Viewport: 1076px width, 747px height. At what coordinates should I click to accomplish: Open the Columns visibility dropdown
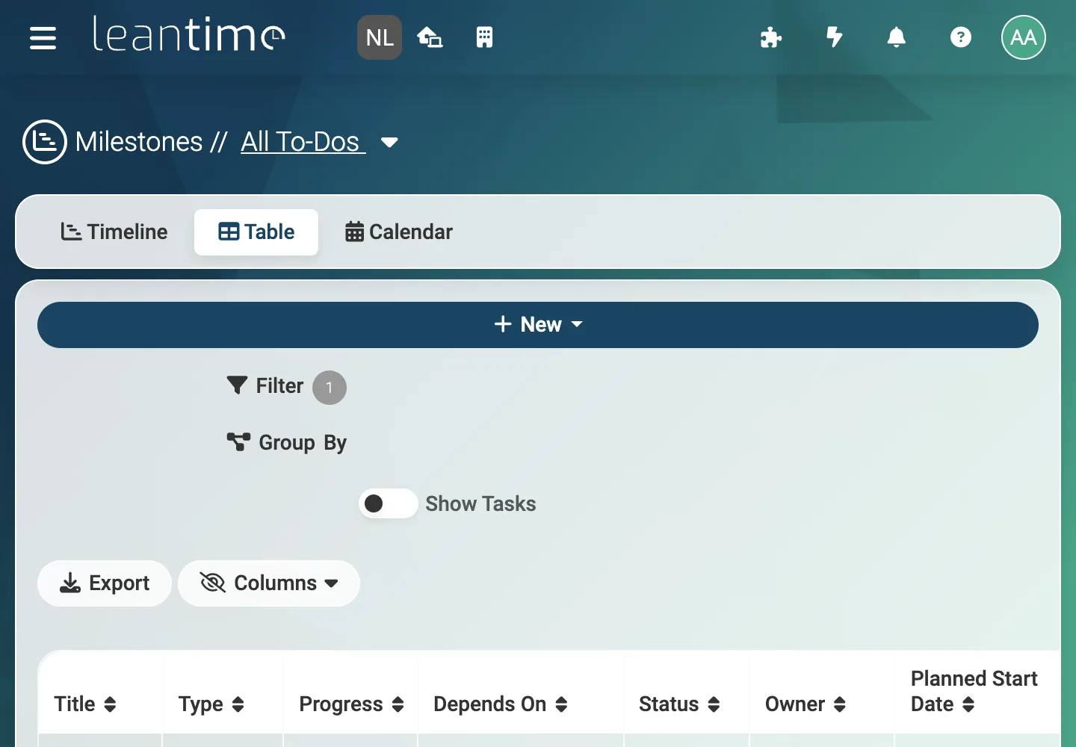[x=269, y=583]
